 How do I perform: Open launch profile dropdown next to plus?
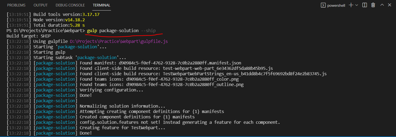coord(357,5)
